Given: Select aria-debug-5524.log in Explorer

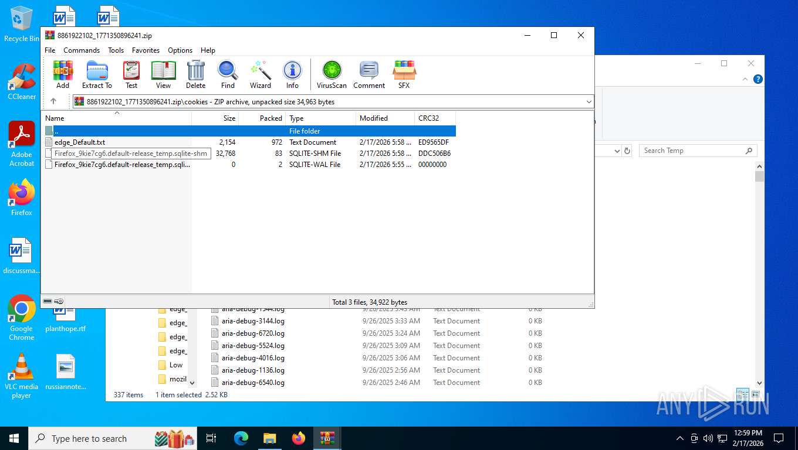Looking at the screenshot, I should click(253, 346).
